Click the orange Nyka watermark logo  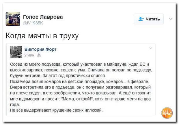[167, 113]
